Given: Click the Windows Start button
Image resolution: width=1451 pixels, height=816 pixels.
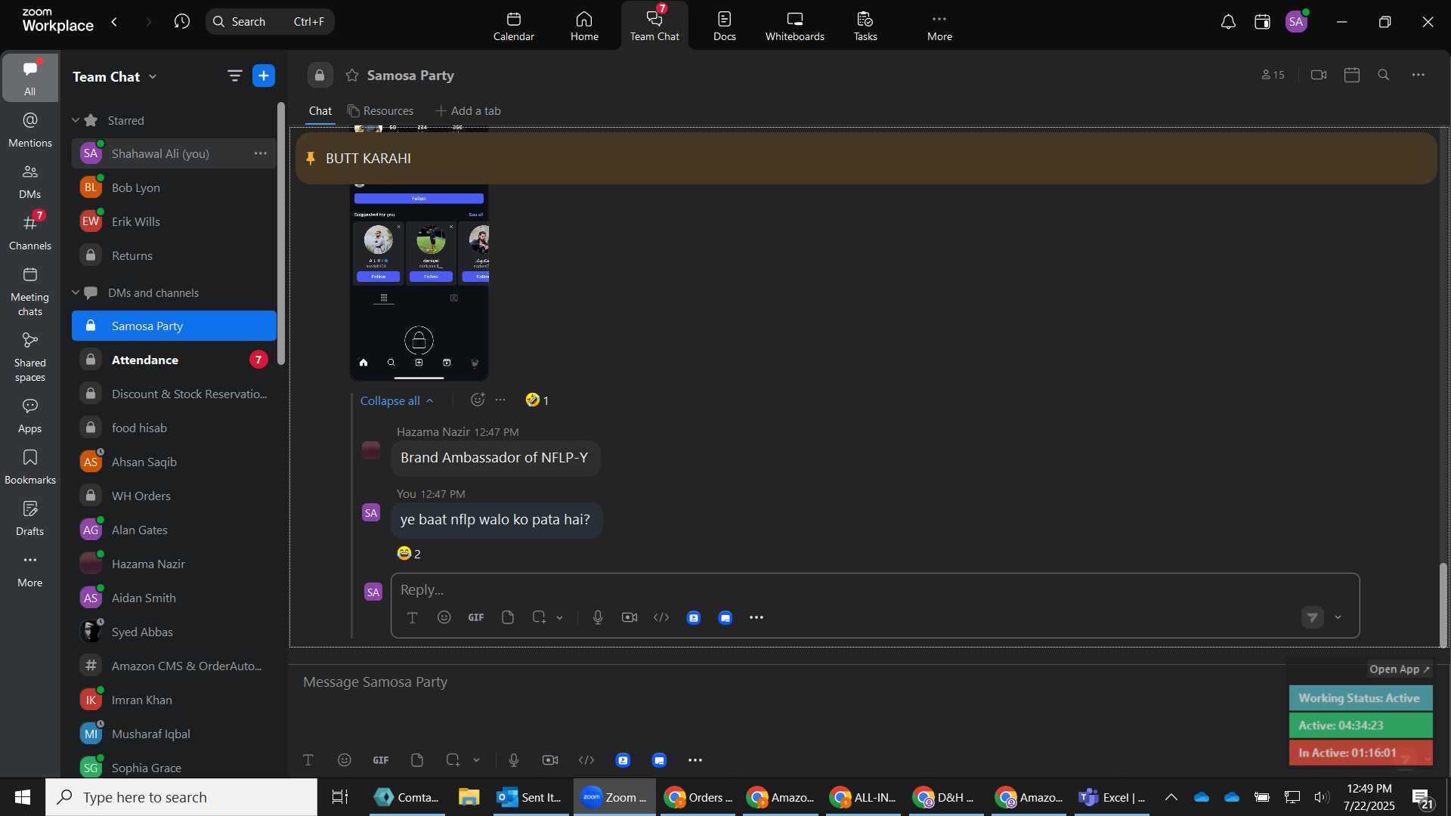Looking at the screenshot, I should (x=23, y=797).
